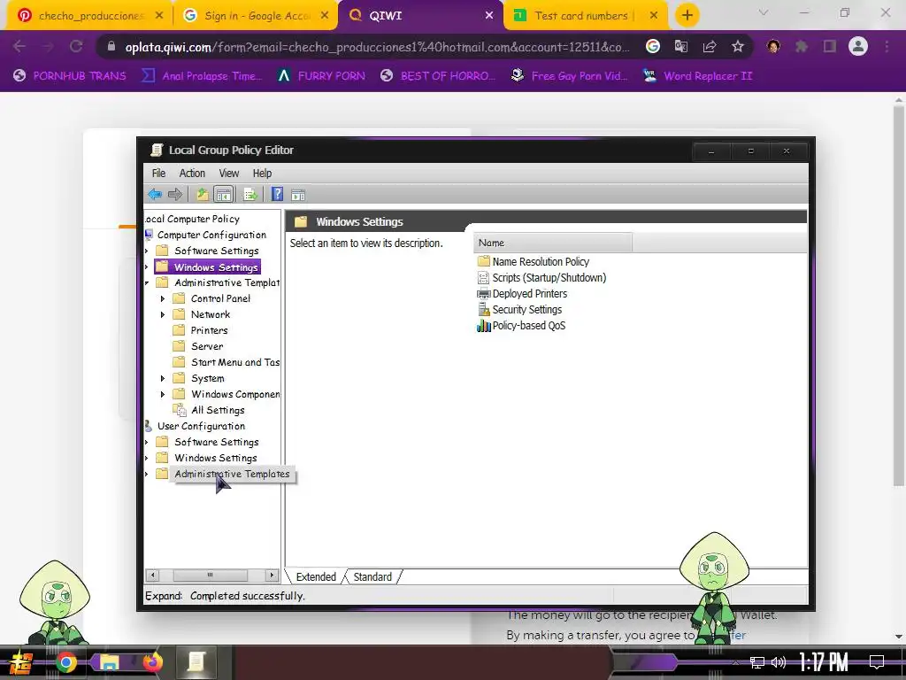
Task: Collapse the Administrative Templates node under Computer Configuration
Action: point(147,282)
